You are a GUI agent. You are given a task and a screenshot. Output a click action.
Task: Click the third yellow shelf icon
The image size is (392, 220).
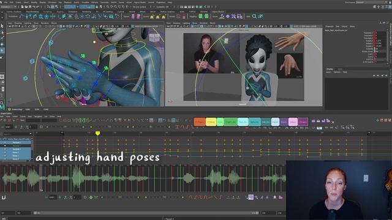(164, 16)
